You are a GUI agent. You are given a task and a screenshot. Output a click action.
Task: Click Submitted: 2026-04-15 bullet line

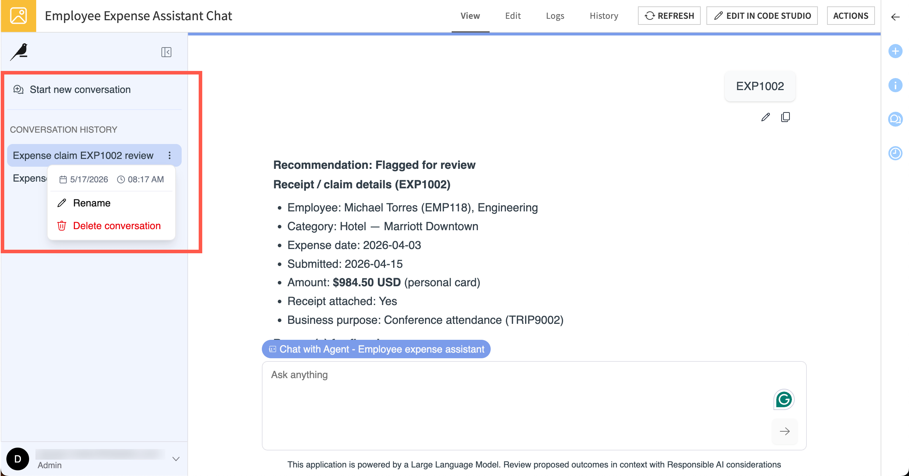(x=345, y=264)
